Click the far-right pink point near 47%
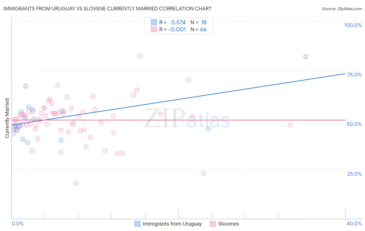The height and width of the screenshot is (231, 365). coord(290,125)
